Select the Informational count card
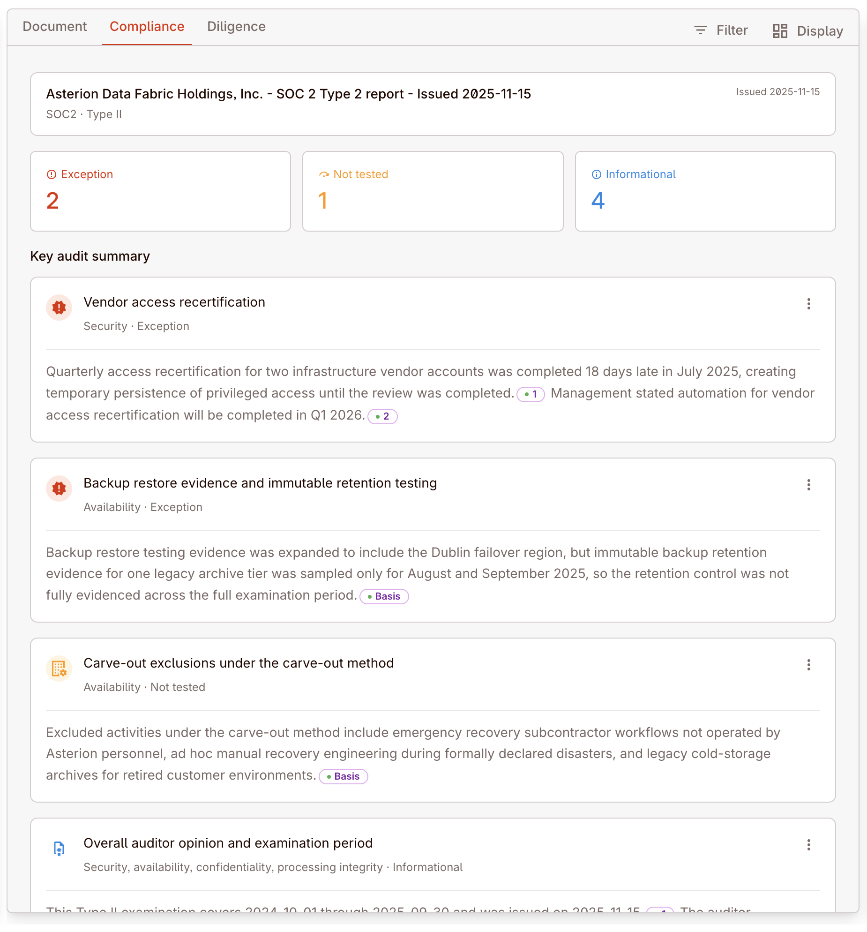Image resolution: width=867 pixels, height=932 pixels. click(705, 191)
